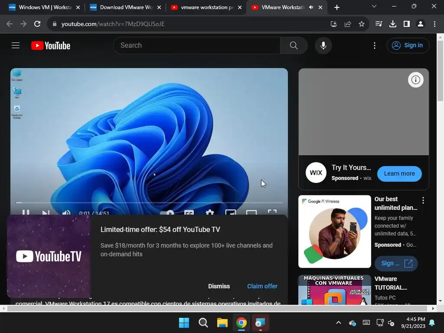Viewport: 444px width, 333px height.
Task: Open VMware TUTORIAL video thumbnail
Action: [334, 290]
